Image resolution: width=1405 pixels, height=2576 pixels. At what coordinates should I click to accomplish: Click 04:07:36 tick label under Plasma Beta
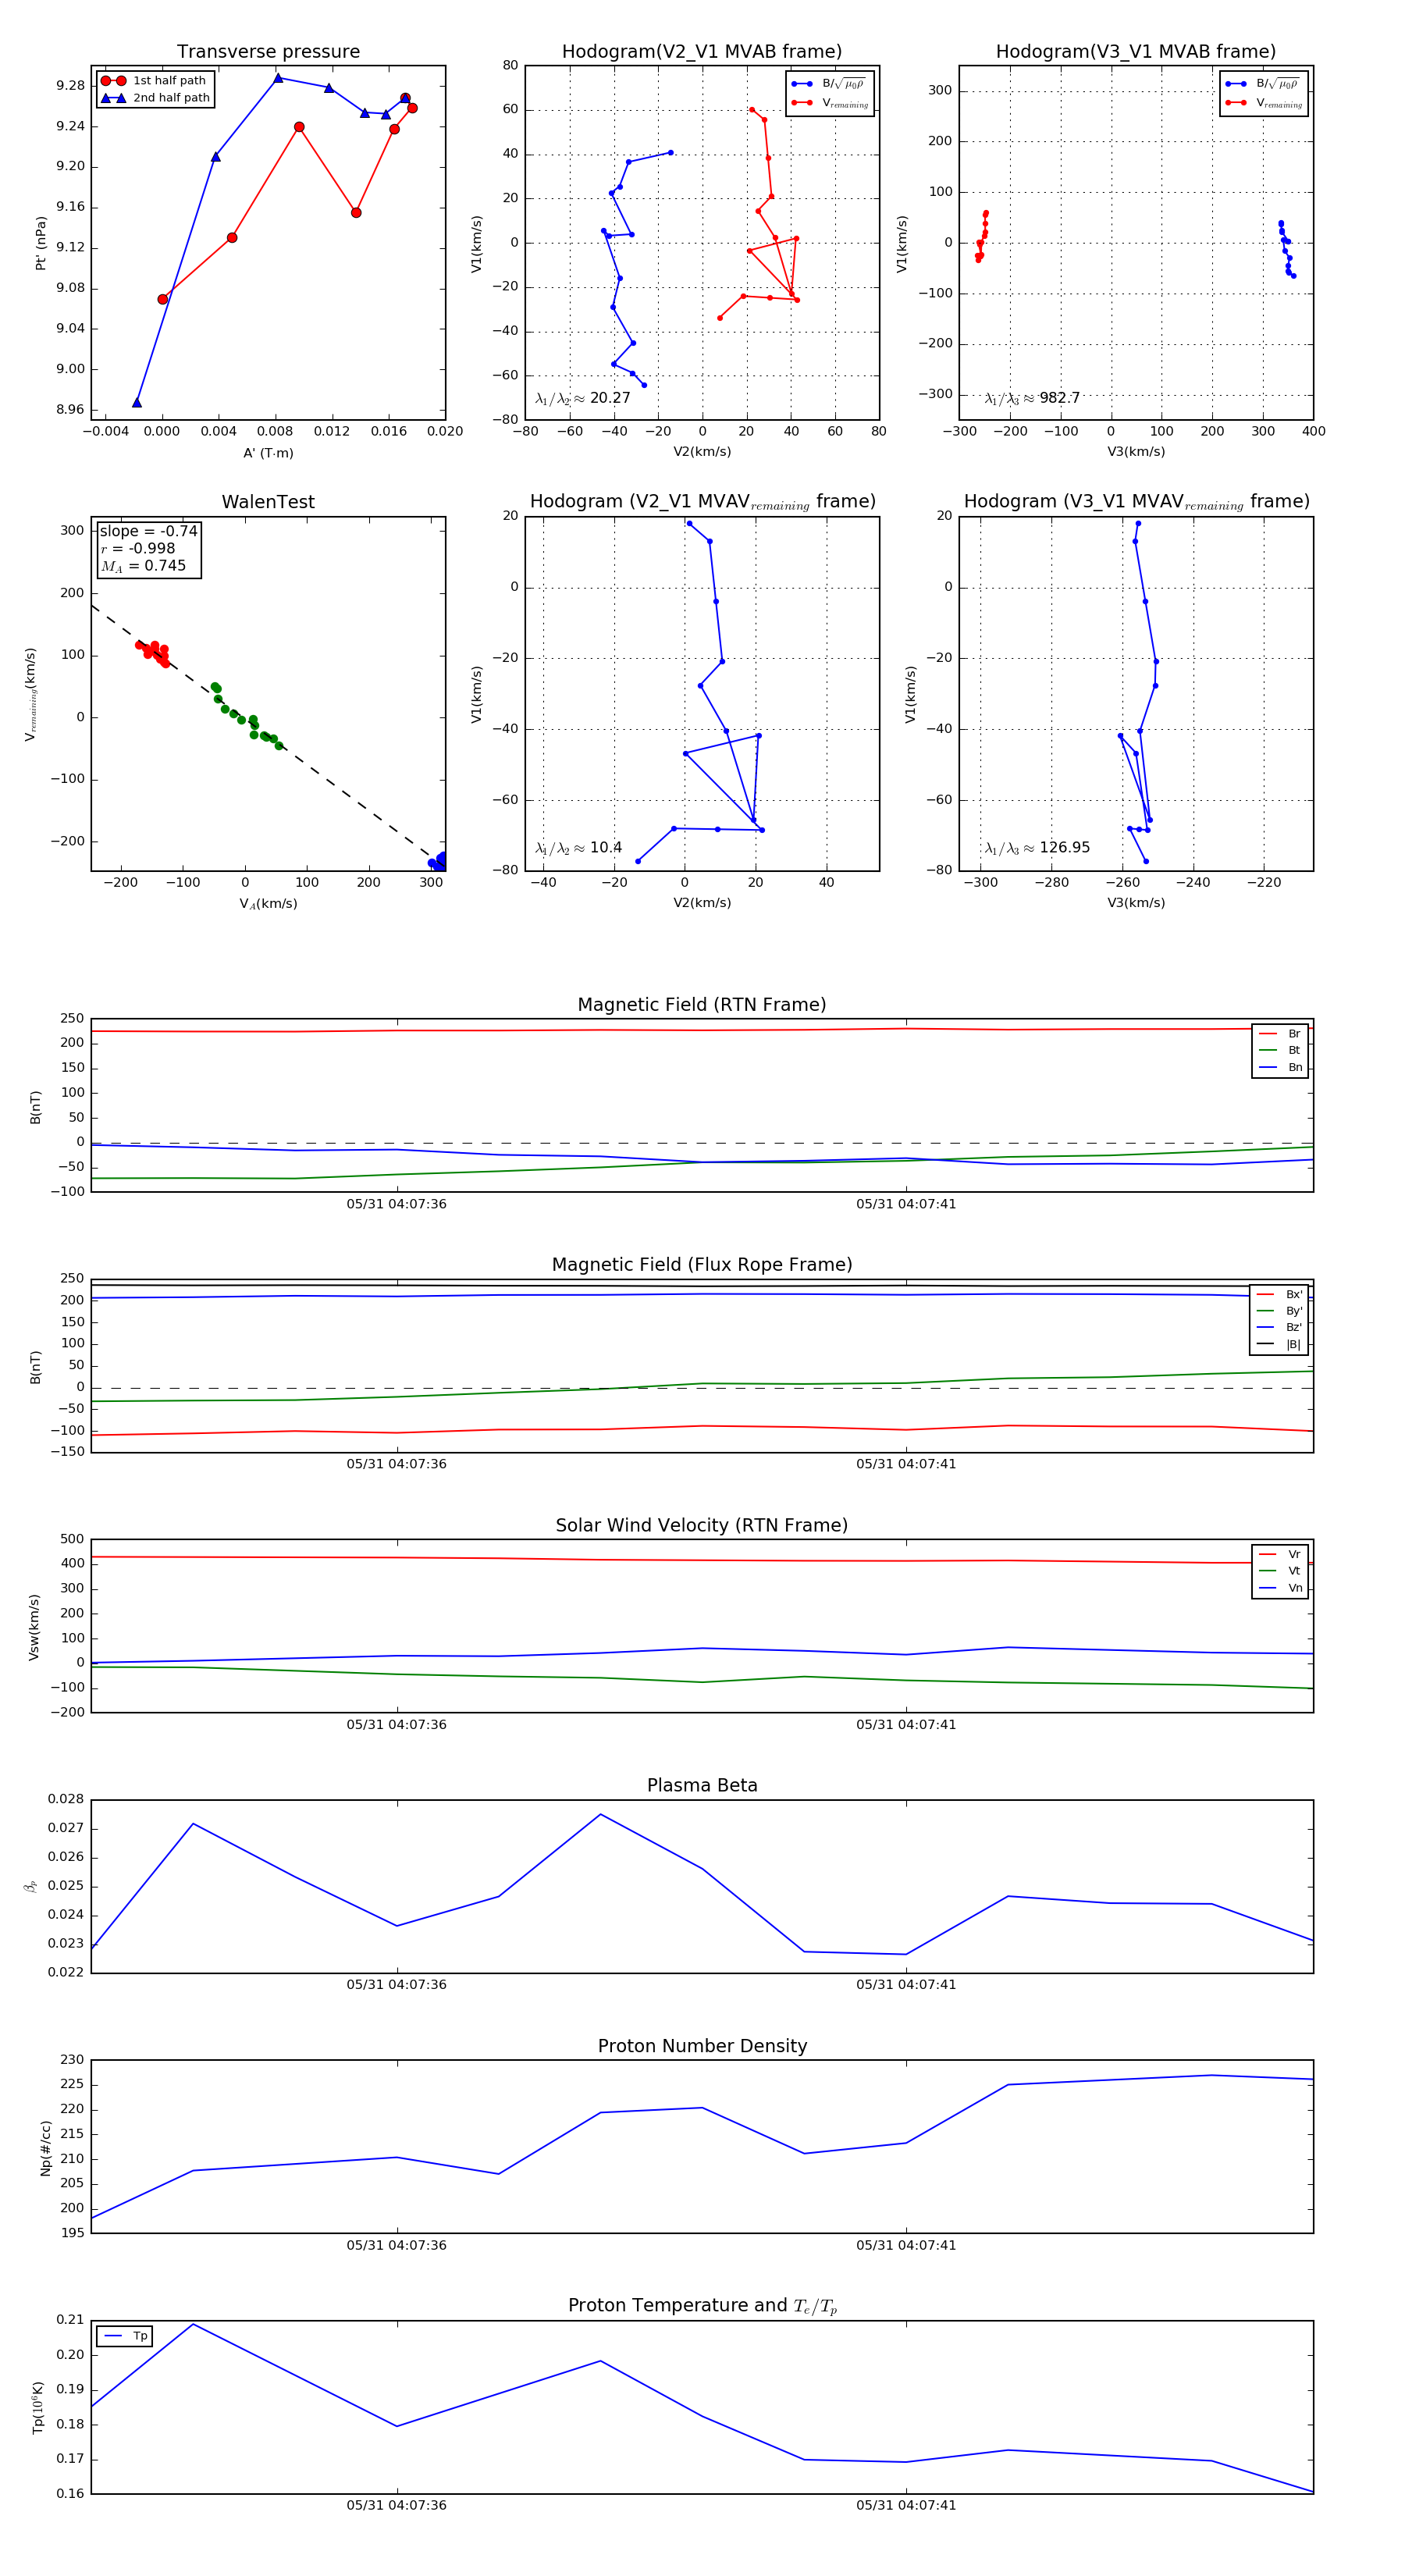coord(396,1985)
